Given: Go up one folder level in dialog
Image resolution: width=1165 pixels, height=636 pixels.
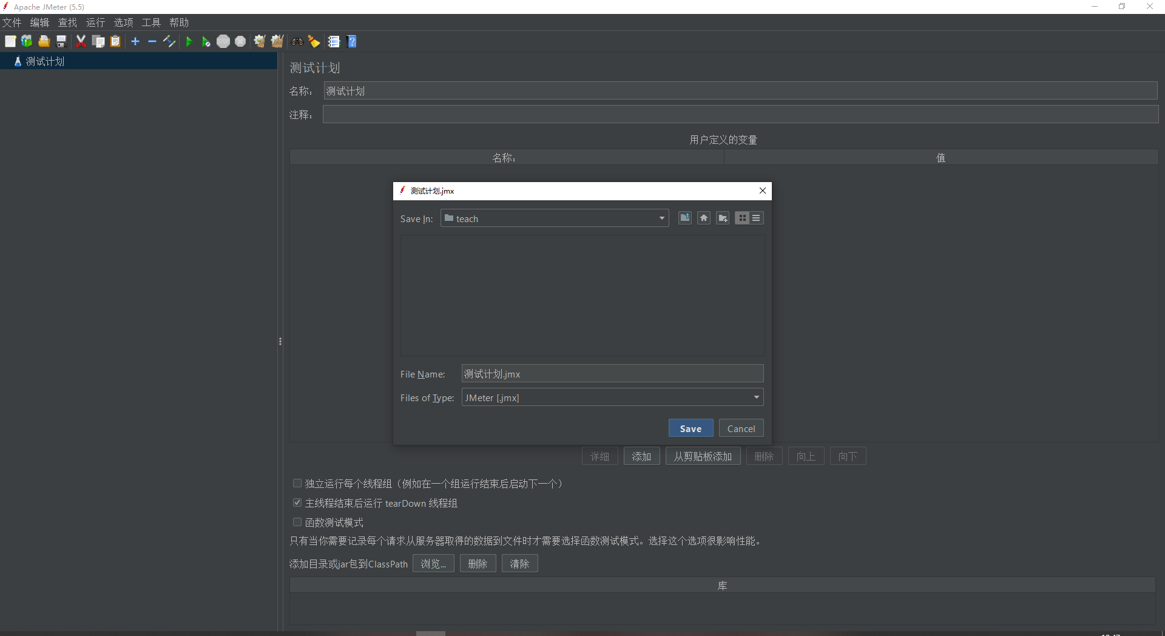Looking at the screenshot, I should (684, 218).
